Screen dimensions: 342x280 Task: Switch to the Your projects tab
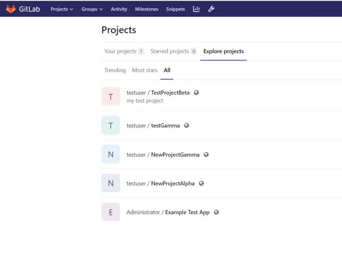(120, 51)
